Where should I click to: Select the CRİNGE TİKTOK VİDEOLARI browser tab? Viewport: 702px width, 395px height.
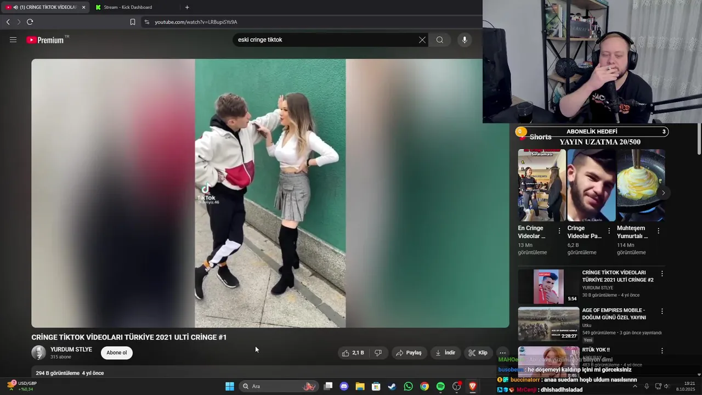coord(44,7)
